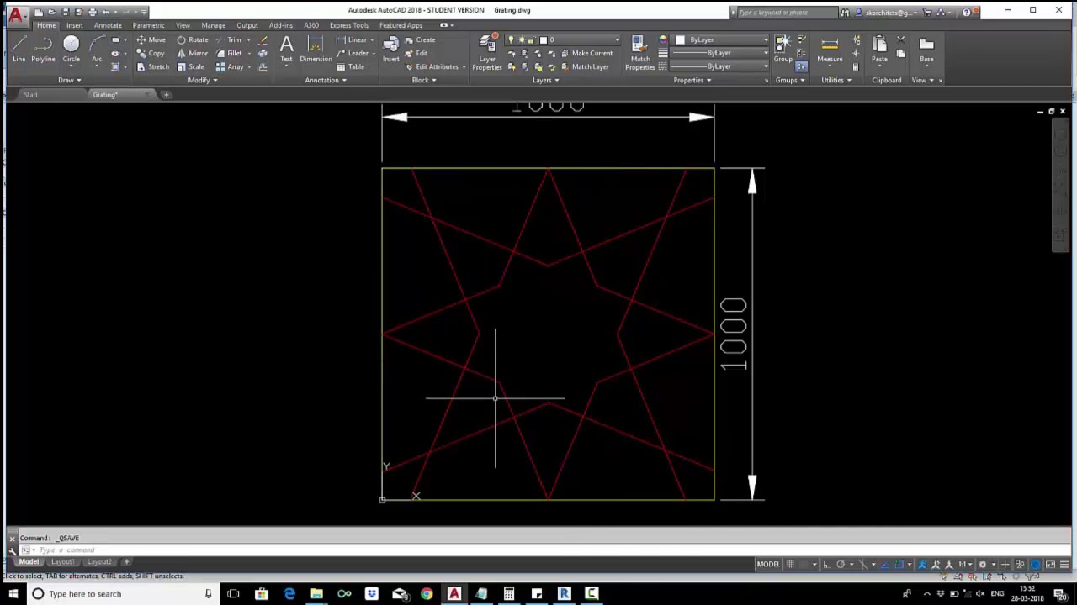Click the Linear dimension tool

pos(353,39)
